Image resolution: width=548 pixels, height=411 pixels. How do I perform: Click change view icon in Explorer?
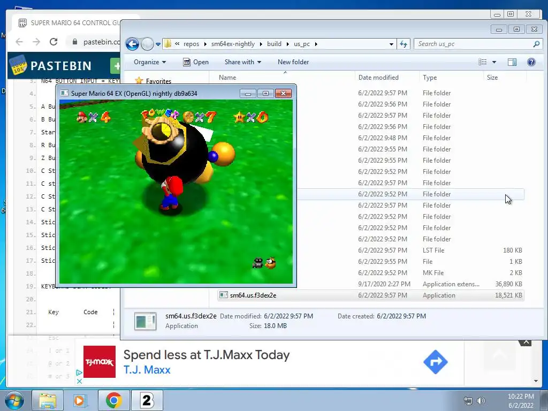click(482, 62)
